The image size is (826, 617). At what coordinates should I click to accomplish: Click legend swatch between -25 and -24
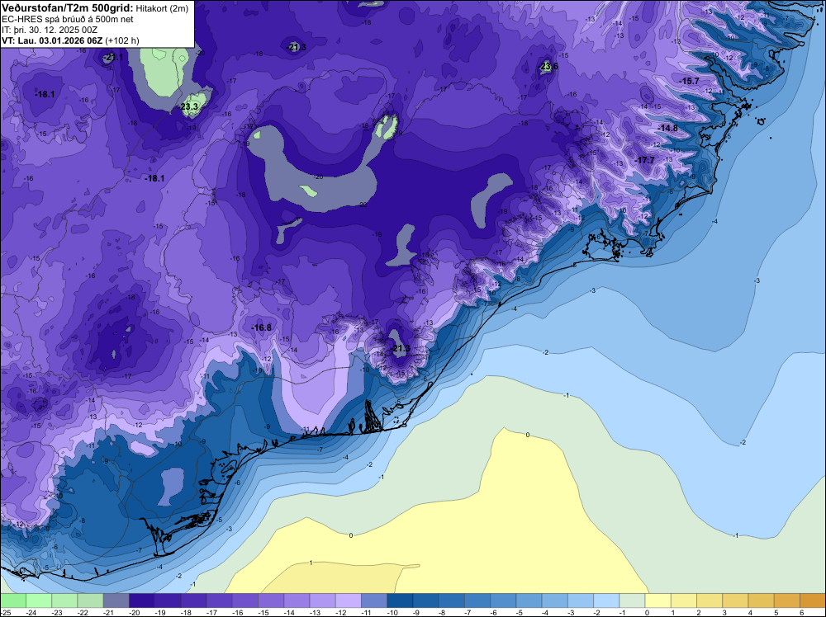pyautogui.click(x=12, y=601)
